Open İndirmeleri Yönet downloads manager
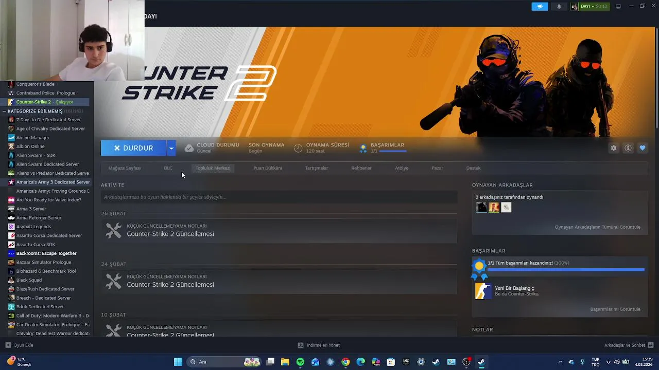Viewport: 659px width, 370px height. pos(319,345)
